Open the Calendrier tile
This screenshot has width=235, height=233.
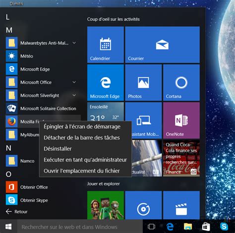(x=106, y=45)
